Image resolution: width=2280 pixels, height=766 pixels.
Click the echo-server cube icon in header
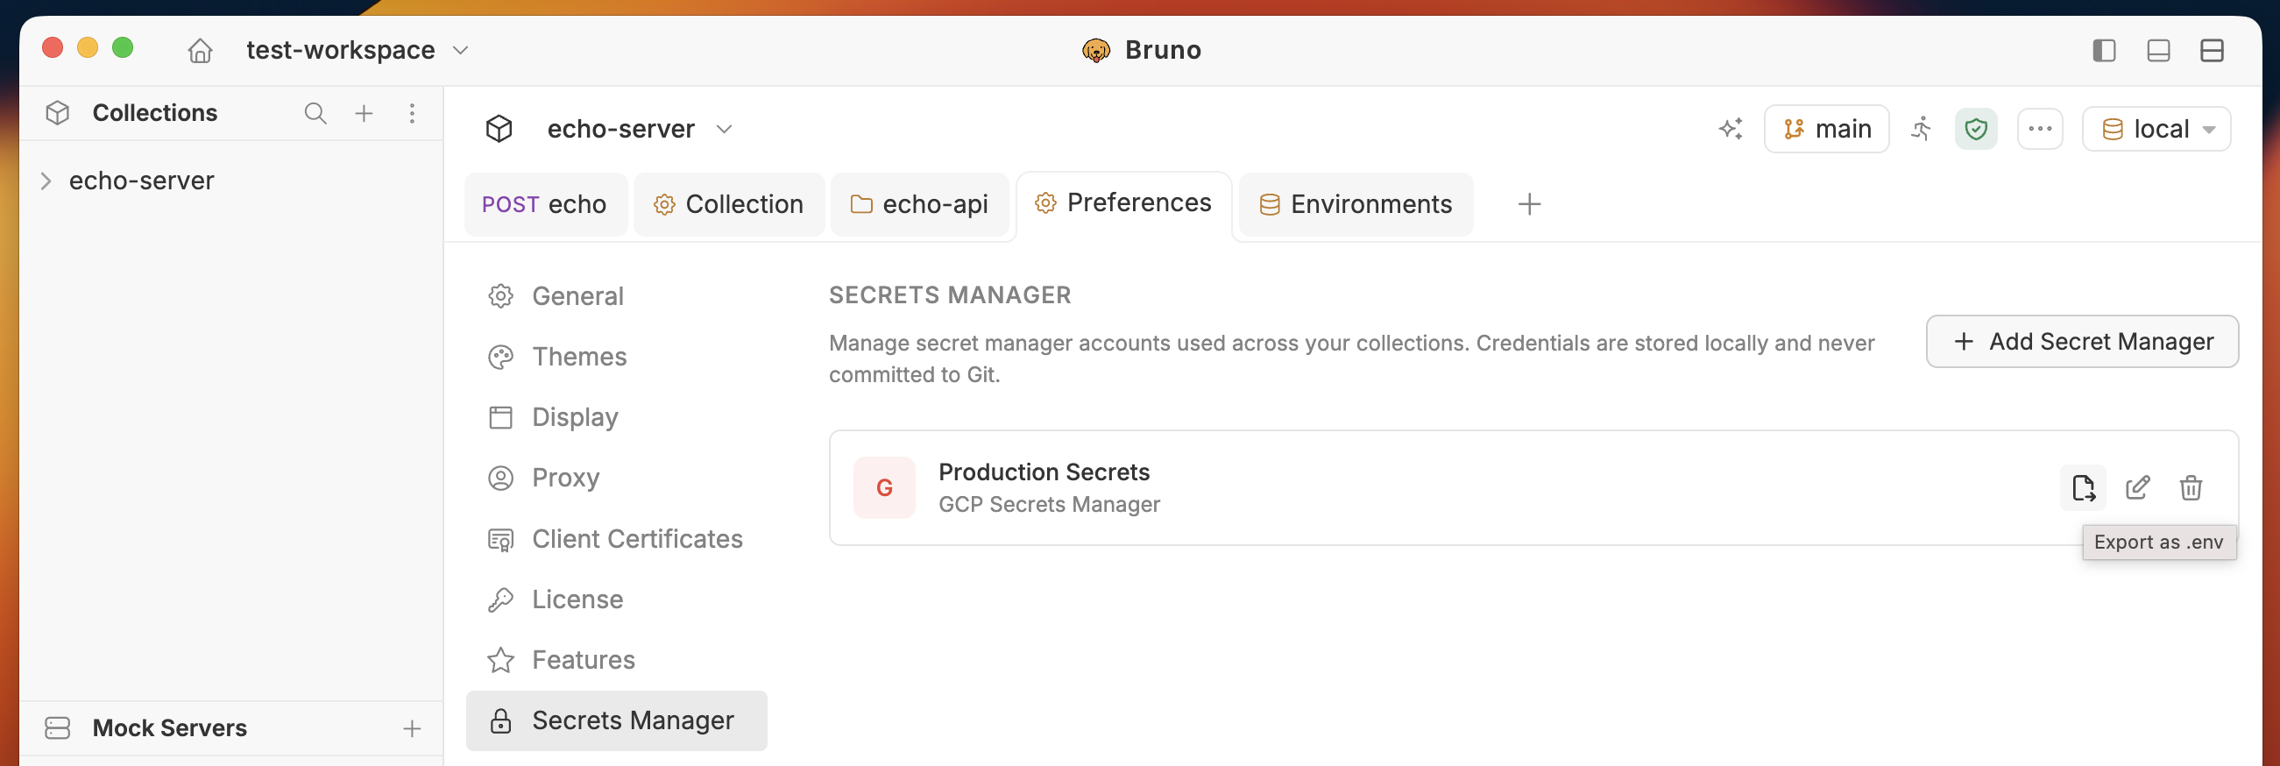(x=499, y=130)
